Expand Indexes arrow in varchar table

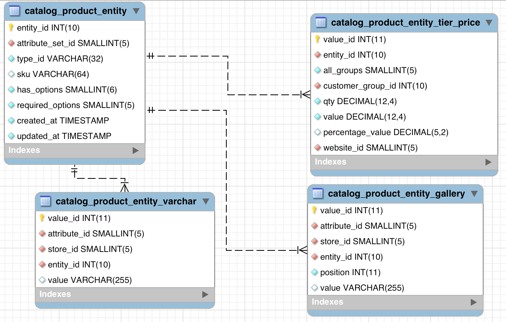[205, 295]
